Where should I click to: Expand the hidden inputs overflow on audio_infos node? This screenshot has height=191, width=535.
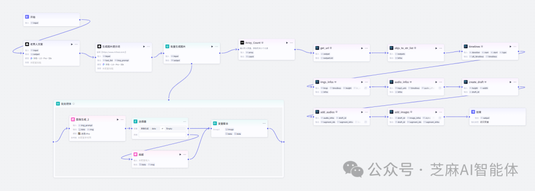(x=440, y=88)
